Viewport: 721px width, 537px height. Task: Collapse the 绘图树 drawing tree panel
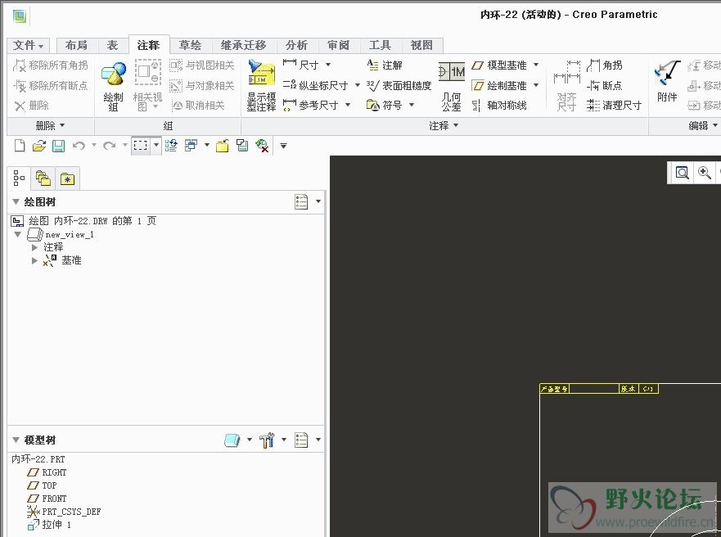[16, 202]
